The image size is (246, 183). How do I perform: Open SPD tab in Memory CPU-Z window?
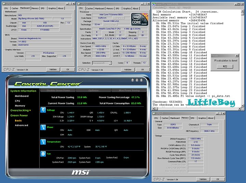[192, 118]
